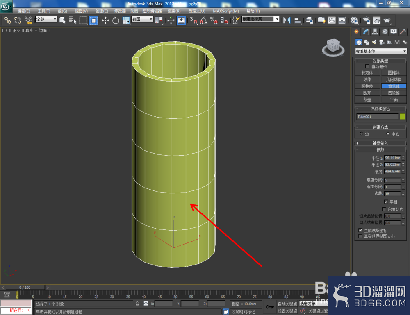Activate the Select Object arrow tool
This screenshot has height=315, width=410.
tap(62, 20)
